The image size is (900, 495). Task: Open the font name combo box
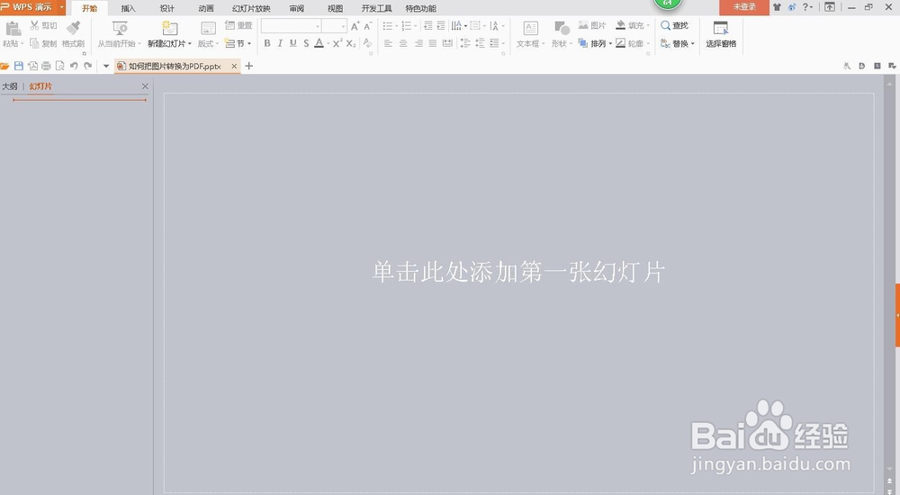point(291,26)
